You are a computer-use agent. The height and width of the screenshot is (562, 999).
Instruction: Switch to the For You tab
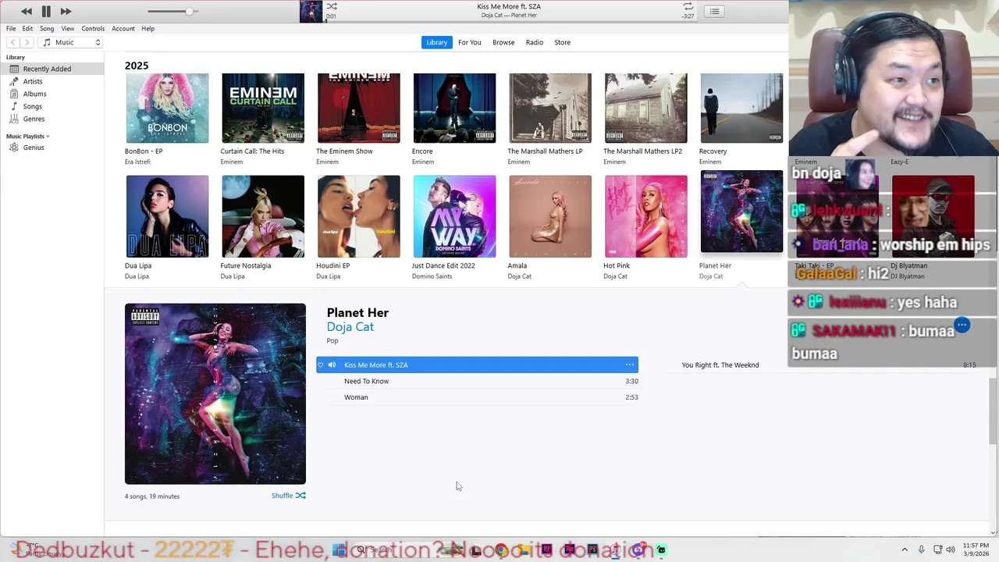[469, 42]
